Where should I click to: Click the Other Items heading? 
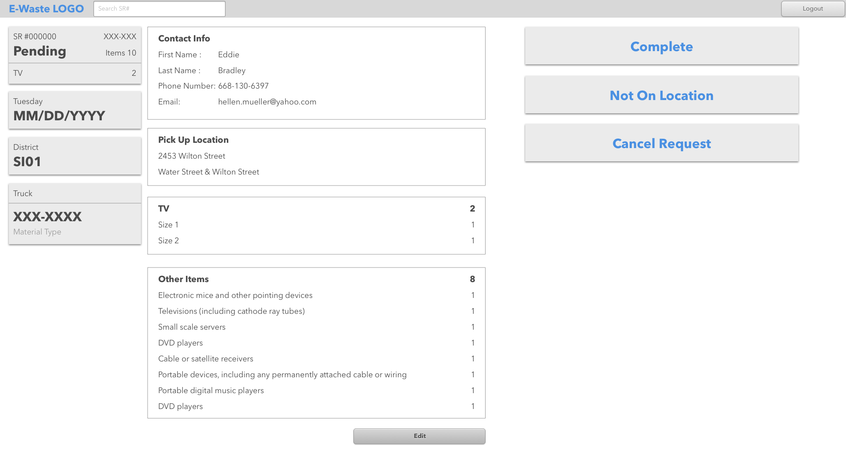tap(183, 279)
